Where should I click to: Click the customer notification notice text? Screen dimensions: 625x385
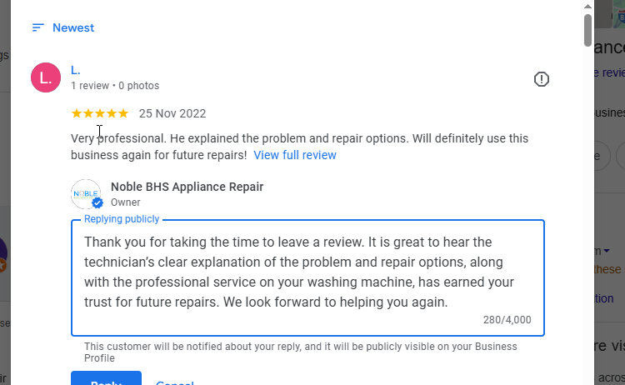[x=300, y=352]
